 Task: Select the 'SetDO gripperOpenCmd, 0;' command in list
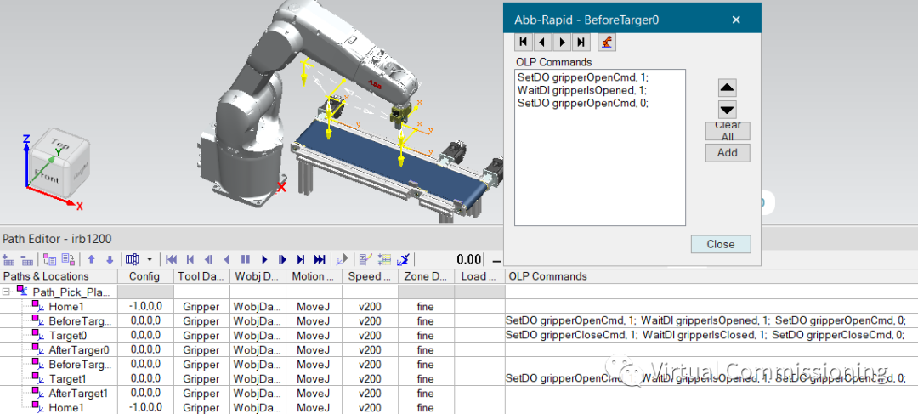[x=583, y=103]
